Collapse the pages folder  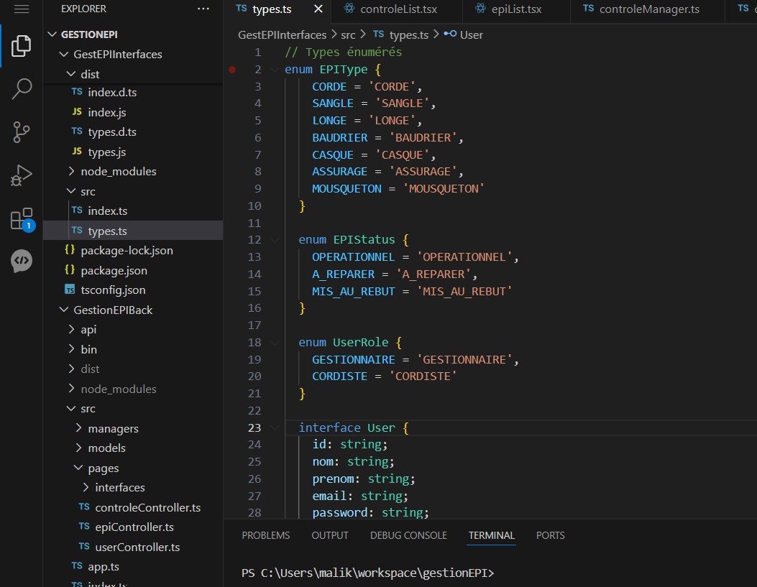tap(78, 468)
